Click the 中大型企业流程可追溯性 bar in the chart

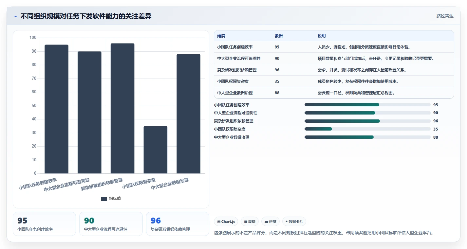[89, 113]
